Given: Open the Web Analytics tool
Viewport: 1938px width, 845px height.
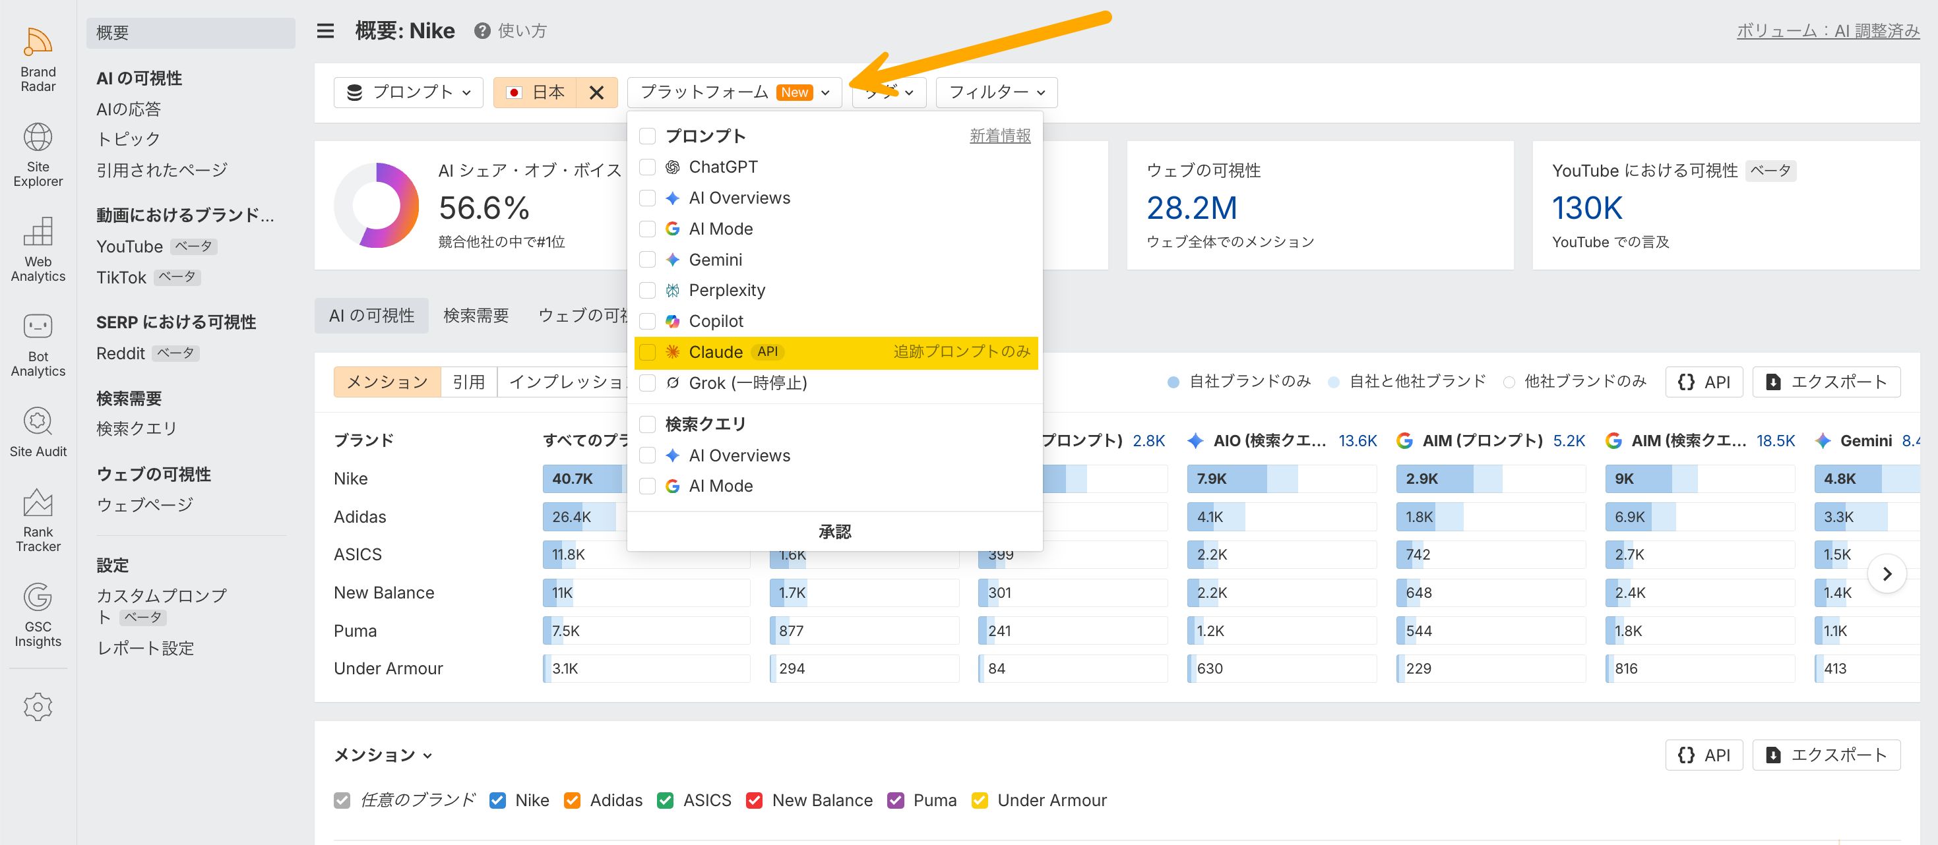Looking at the screenshot, I should tap(38, 250).
